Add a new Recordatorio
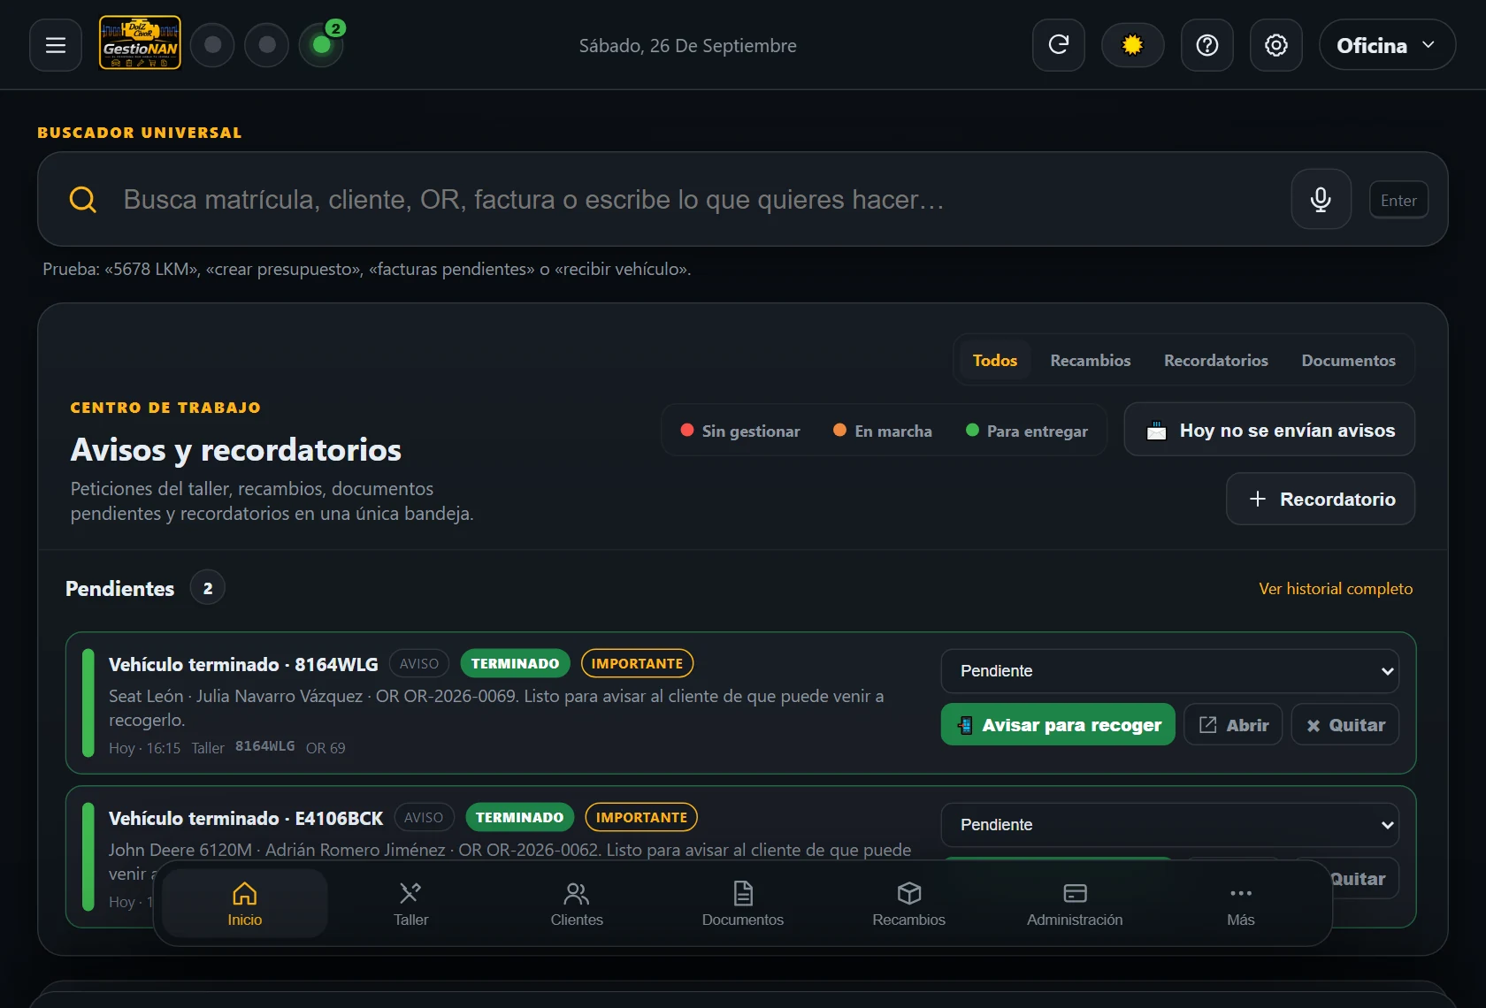Viewport: 1486px width, 1008px height. coord(1321,499)
